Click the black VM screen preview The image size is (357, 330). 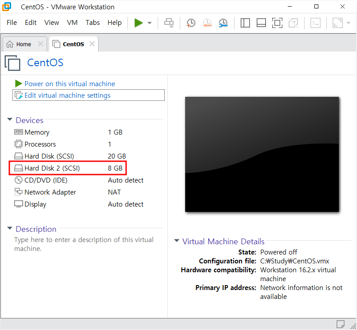[262, 154]
